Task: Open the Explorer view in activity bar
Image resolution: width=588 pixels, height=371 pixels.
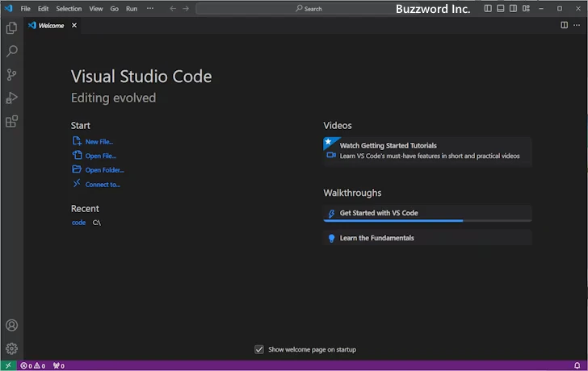Action: coord(11,27)
